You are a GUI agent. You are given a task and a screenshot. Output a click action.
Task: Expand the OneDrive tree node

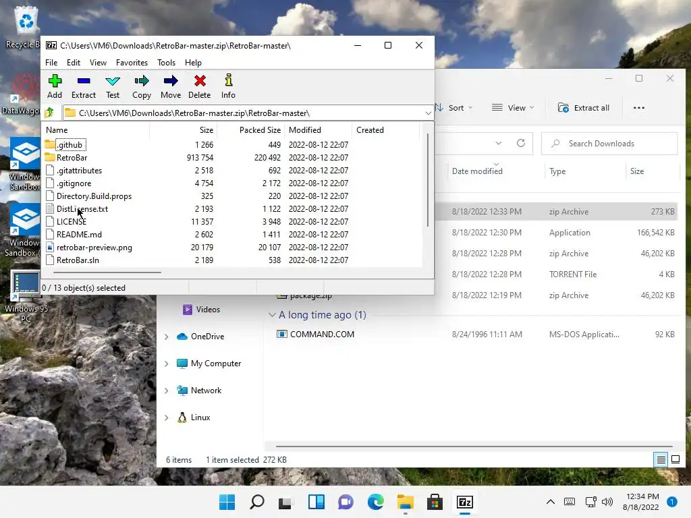coord(167,337)
